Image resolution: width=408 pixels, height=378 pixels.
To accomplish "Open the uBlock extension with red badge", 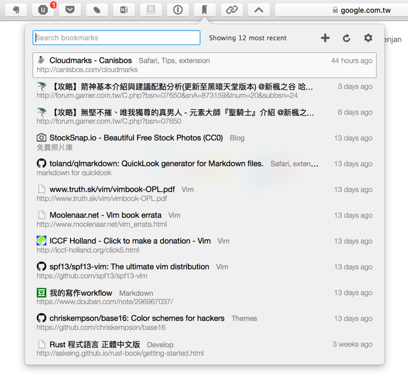I will tap(43, 10).
